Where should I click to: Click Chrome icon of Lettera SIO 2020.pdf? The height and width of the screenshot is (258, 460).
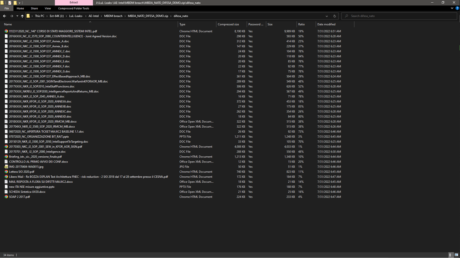(6, 172)
